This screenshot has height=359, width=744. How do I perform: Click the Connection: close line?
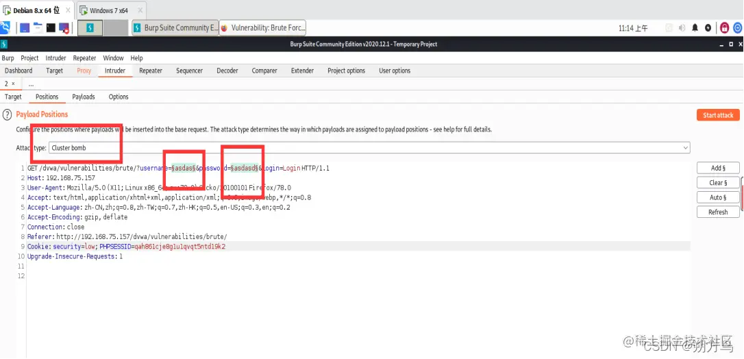[56, 227]
